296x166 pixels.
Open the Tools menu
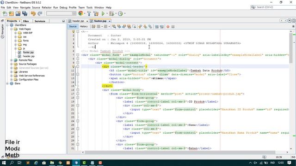tap(89, 7)
